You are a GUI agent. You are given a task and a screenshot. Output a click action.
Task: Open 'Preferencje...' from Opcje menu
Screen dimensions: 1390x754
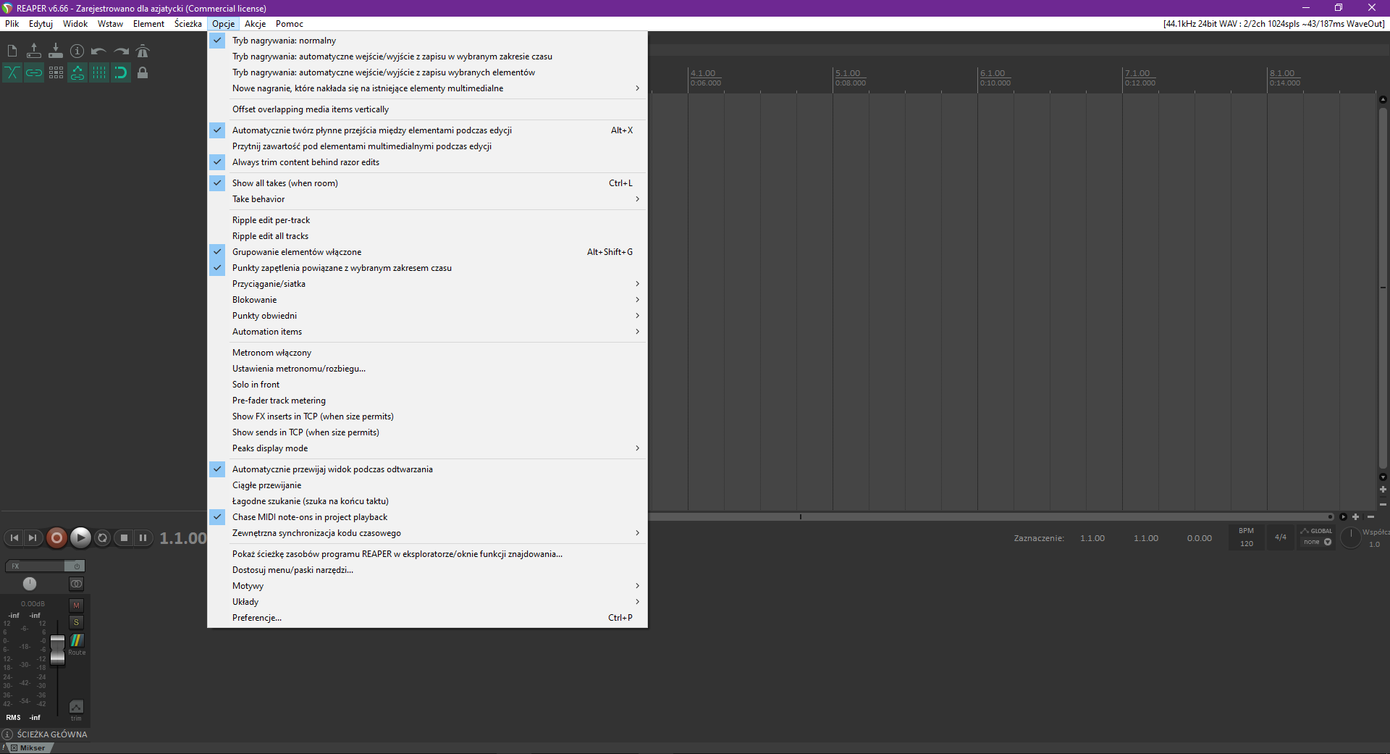[x=427, y=618]
